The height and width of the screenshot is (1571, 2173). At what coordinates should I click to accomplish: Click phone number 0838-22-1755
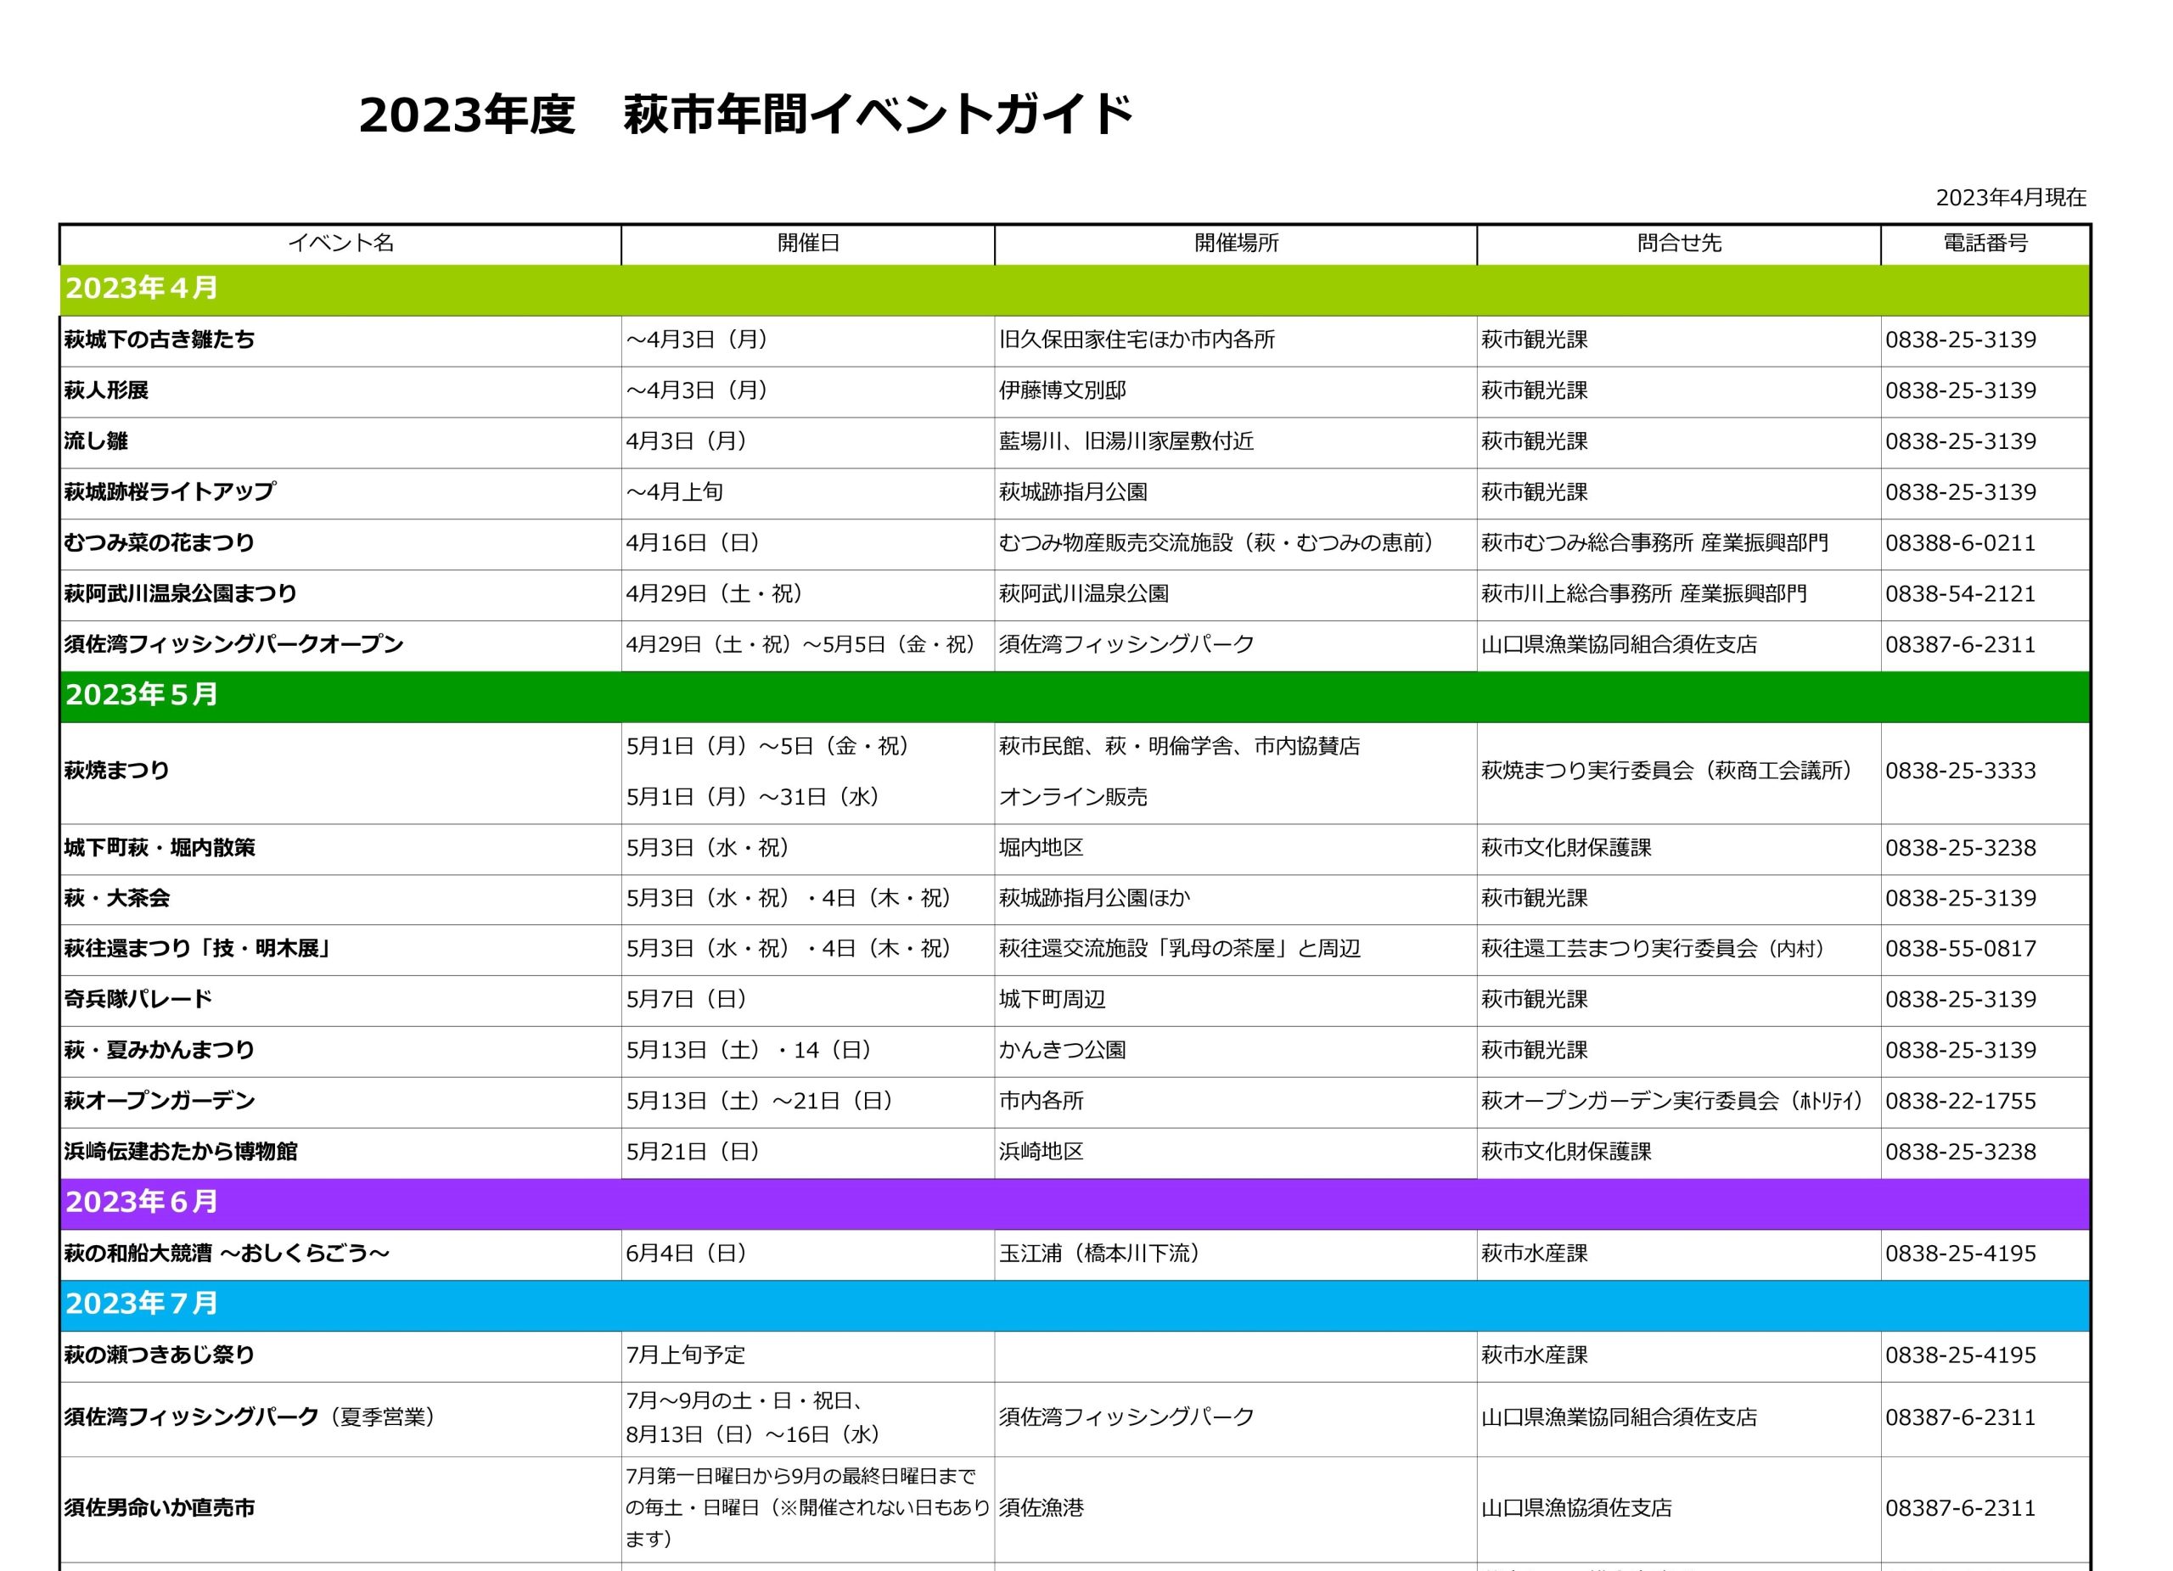coord(1960,1101)
